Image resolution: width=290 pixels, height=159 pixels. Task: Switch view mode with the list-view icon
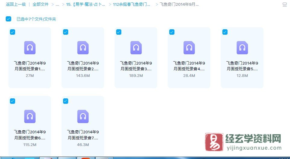click(x=285, y=5)
